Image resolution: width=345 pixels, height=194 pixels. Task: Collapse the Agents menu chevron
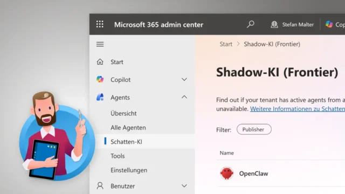pyautogui.click(x=184, y=97)
